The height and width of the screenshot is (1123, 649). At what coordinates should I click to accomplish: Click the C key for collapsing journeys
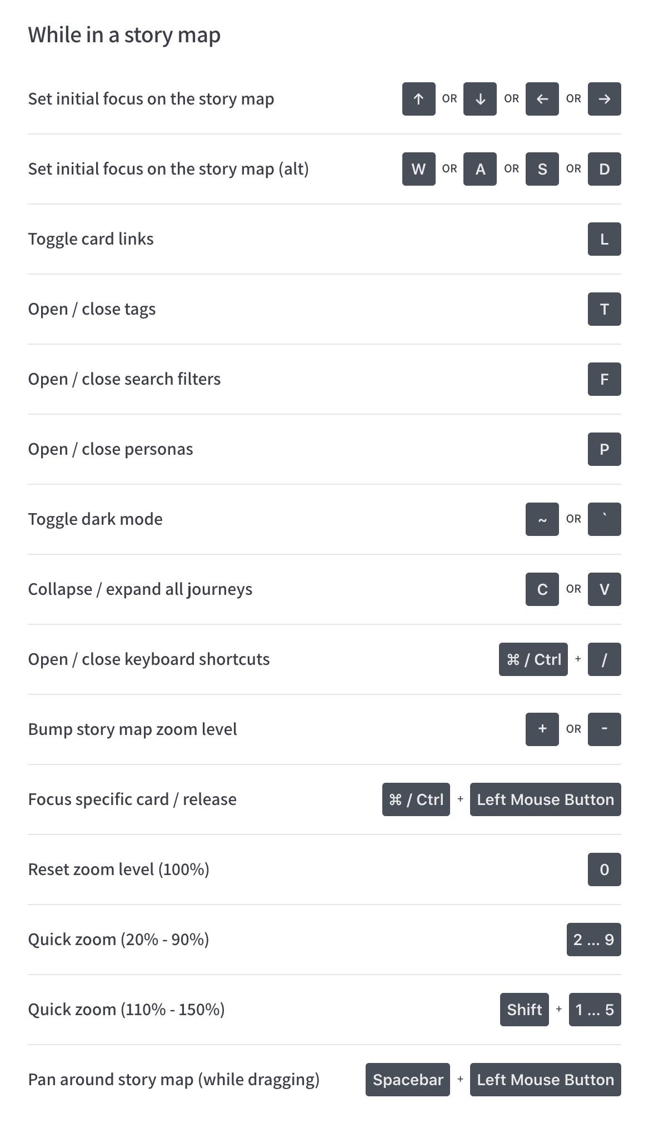tap(542, 589)
